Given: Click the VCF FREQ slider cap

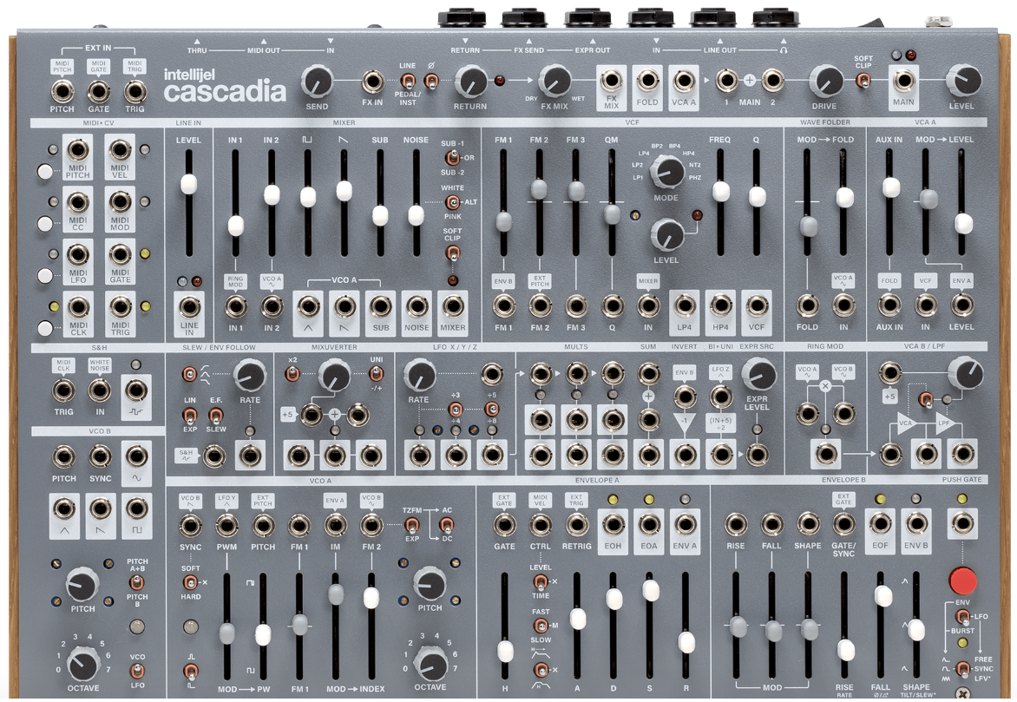Looking at the screenshot, I should 720,192.
